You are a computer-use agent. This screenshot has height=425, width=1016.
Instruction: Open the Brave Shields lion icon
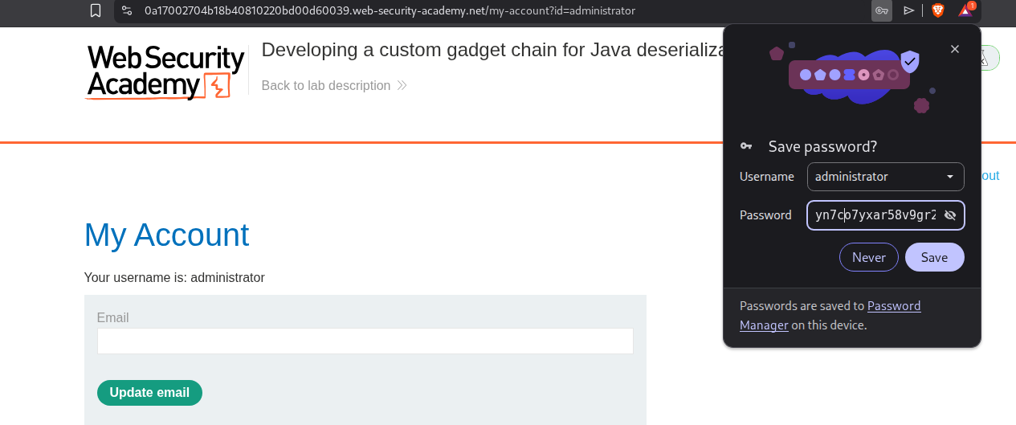coord(937,10)
